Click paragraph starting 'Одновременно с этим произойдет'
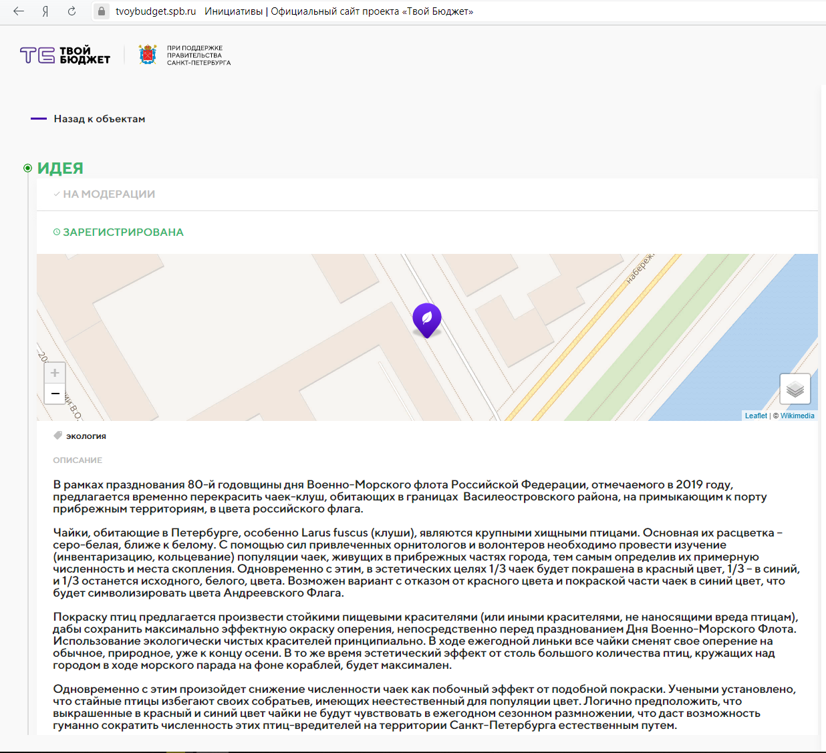This screenshot has width=826, height=753. [x=424, y=707]
